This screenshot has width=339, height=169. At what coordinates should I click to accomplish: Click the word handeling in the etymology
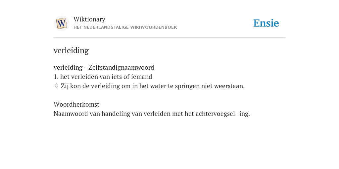pos(116,114)
